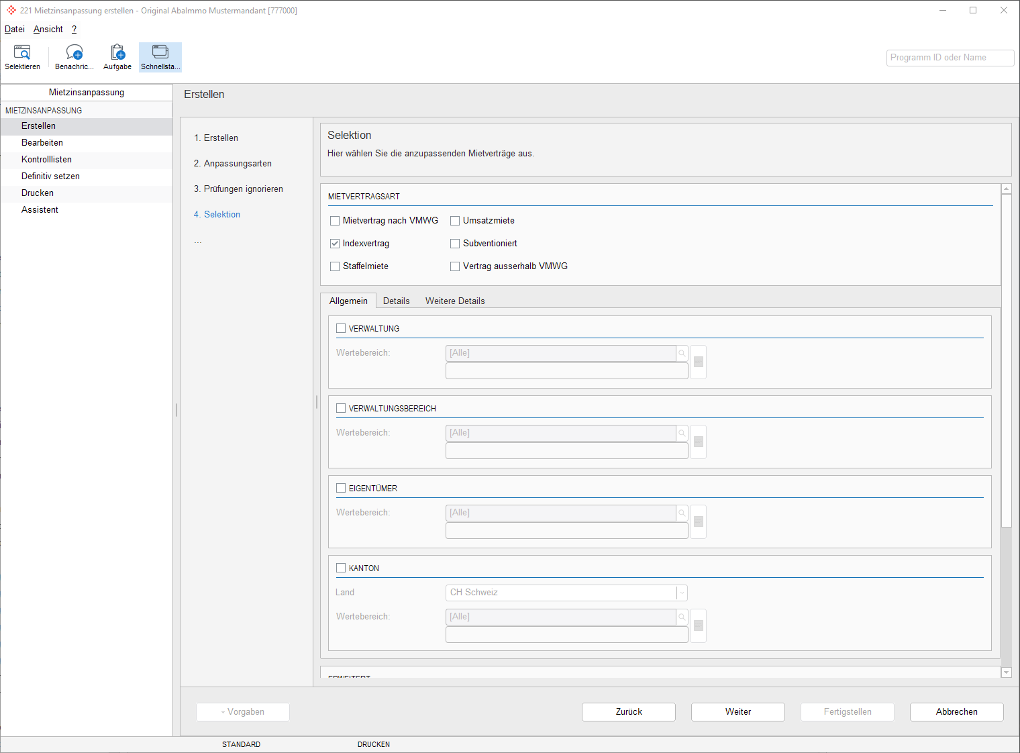The height and width of the screenshot is (753, 1020).
Task: Click search magnifier in Verwaltung Wertebereich
Action: pyautogui.click(x=682, y=353)
